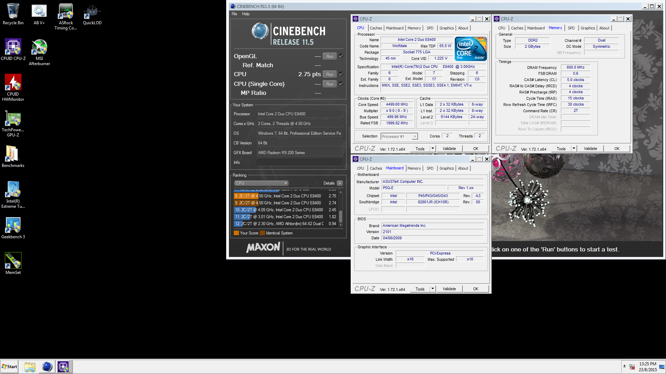This screenshot has height=374, width=666.
Task: Open the AB V+ desktop shortcut
Action: [39, 15]
